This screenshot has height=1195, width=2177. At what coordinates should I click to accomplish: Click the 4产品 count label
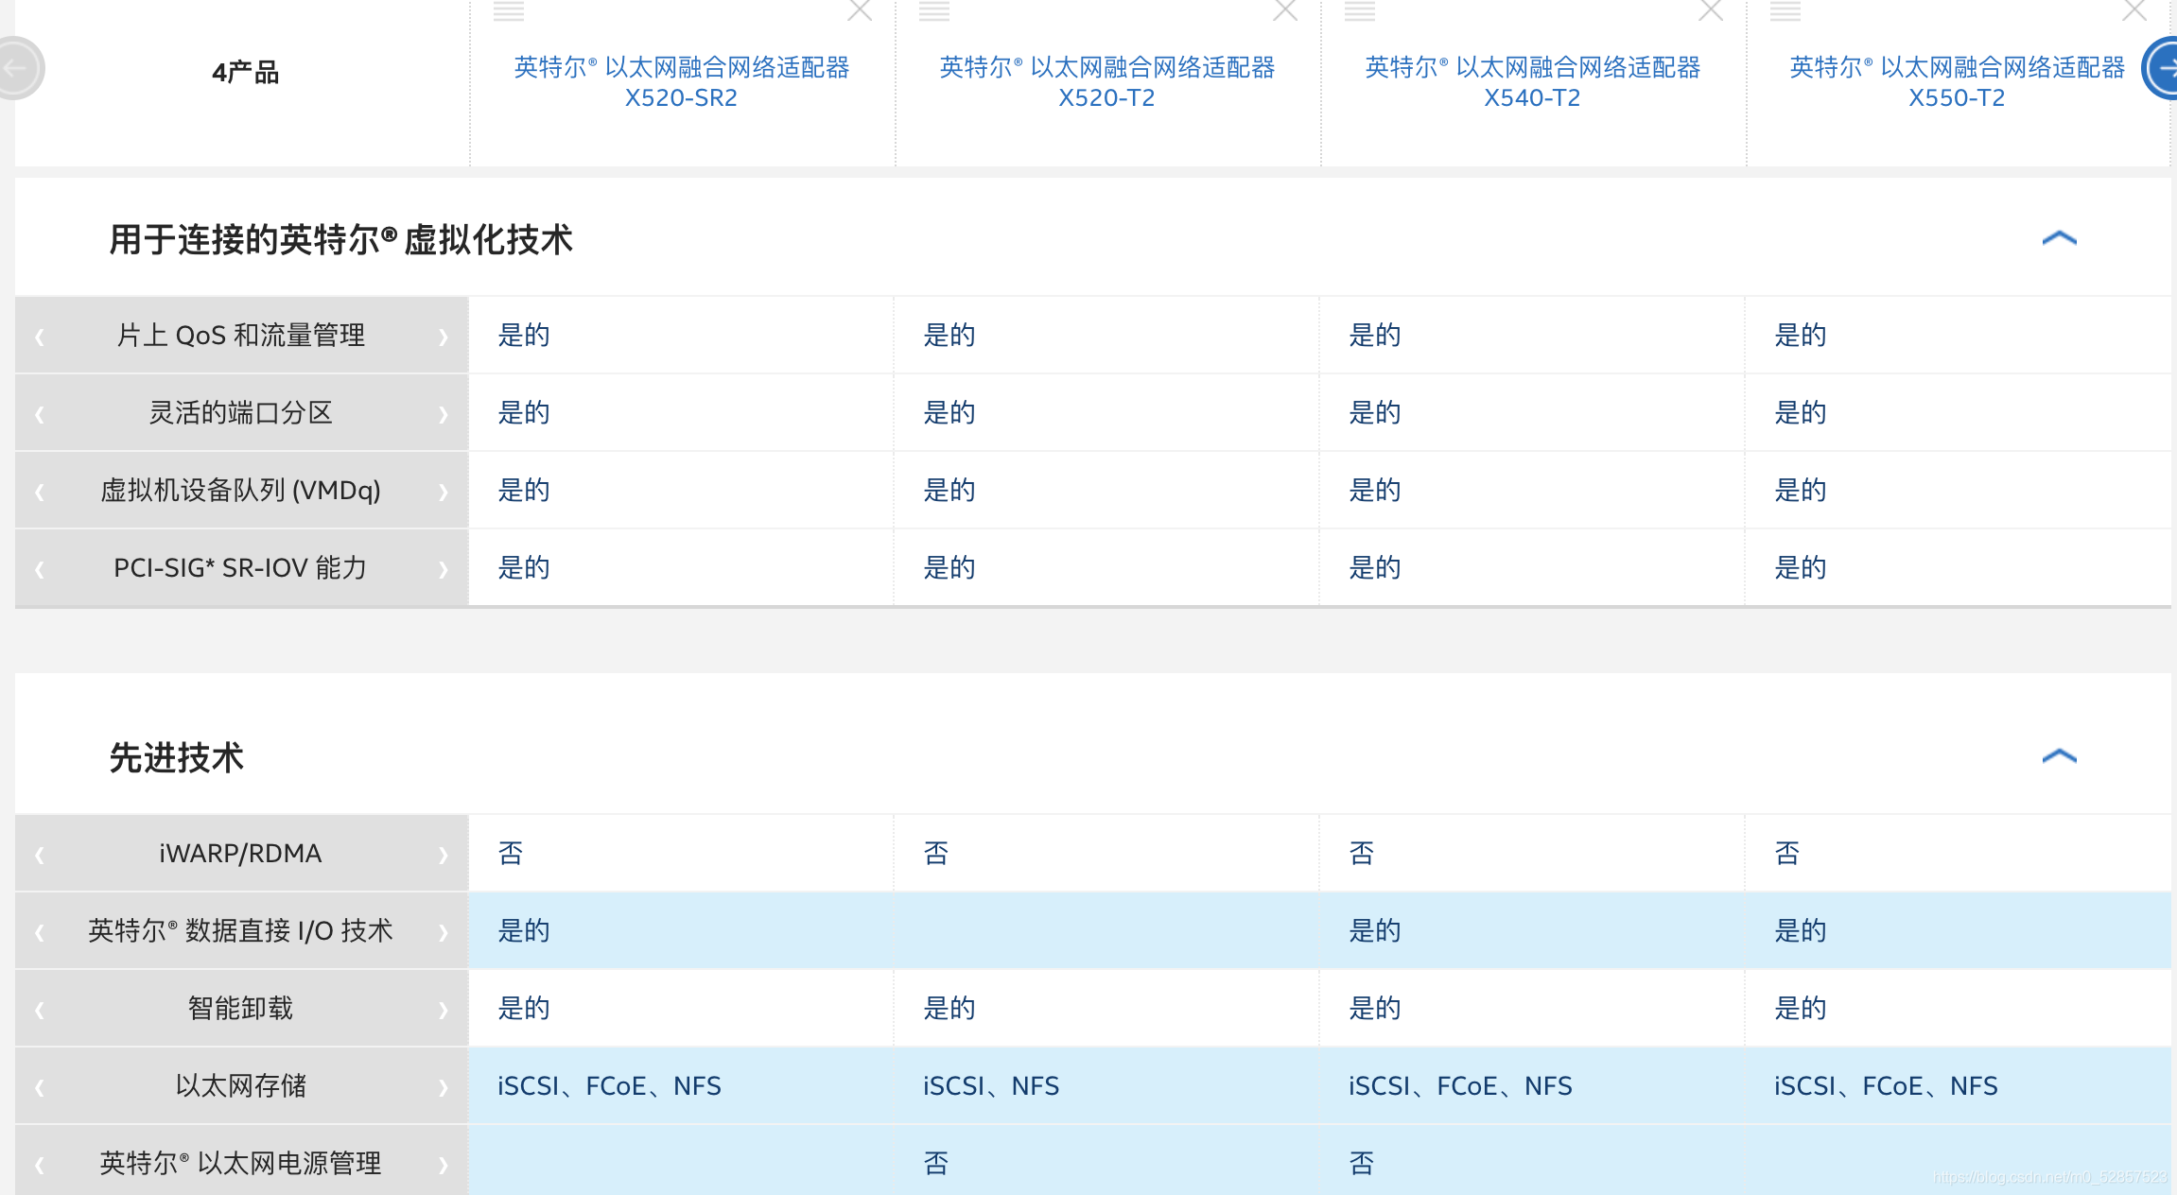point(245,72)
